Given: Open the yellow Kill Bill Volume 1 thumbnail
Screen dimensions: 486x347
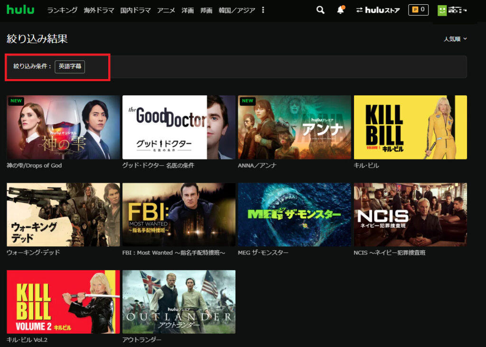Looking at the screenshot, I should tap(411, 127).
